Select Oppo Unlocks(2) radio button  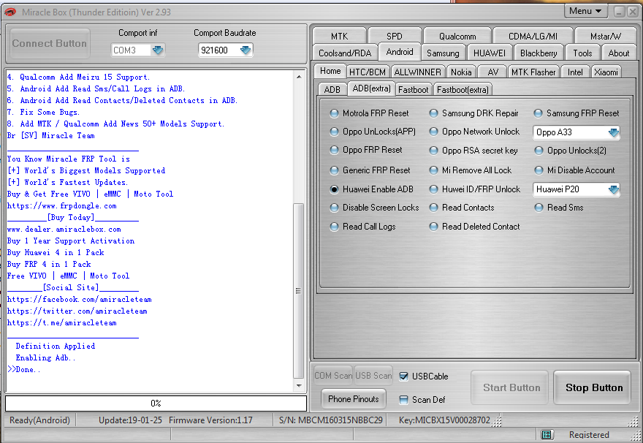click(571, 151)
